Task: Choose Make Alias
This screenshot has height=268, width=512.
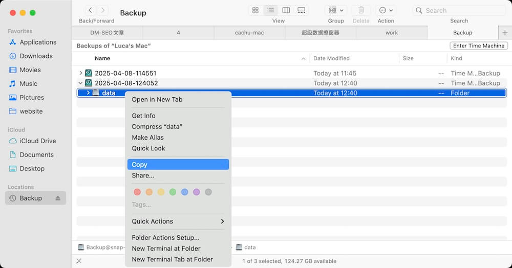Action: pos(178,137)
